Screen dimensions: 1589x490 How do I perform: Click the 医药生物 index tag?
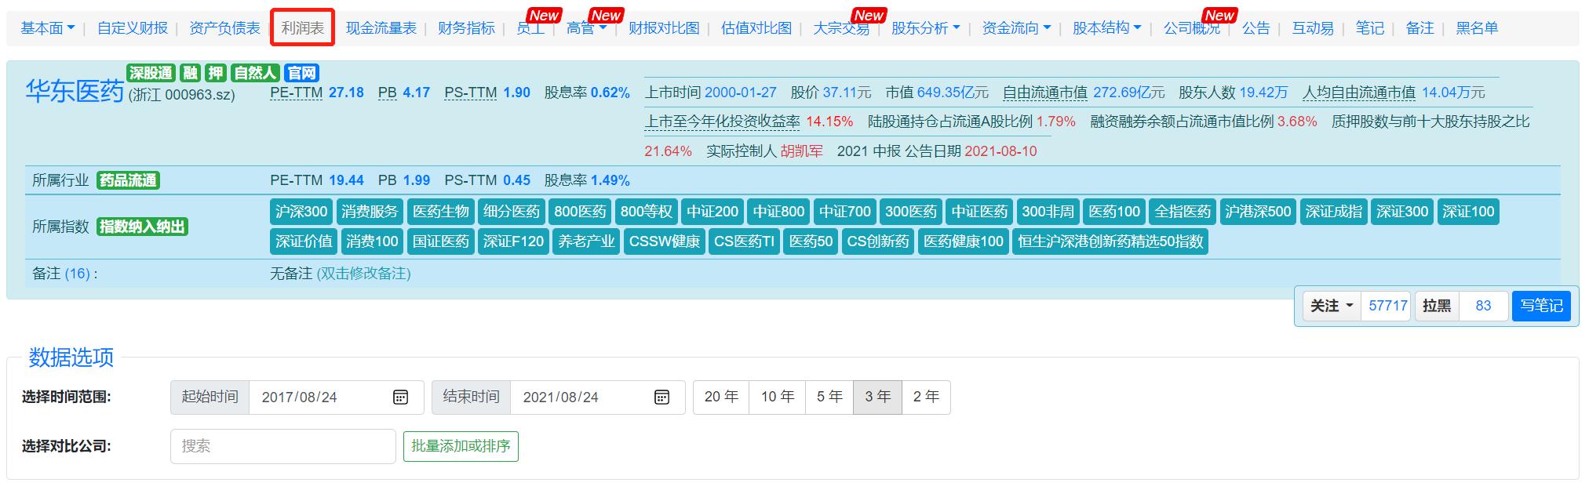(441, 212)
